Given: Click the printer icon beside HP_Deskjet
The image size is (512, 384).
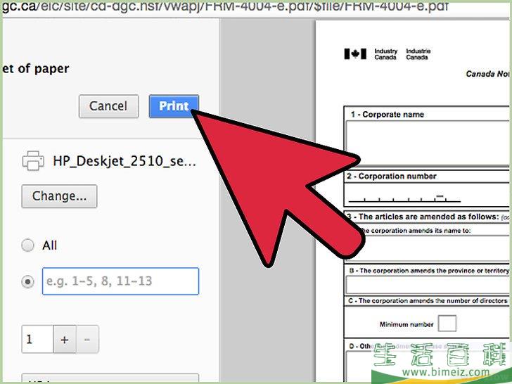Looking at the screenshot, I should 33,160.
